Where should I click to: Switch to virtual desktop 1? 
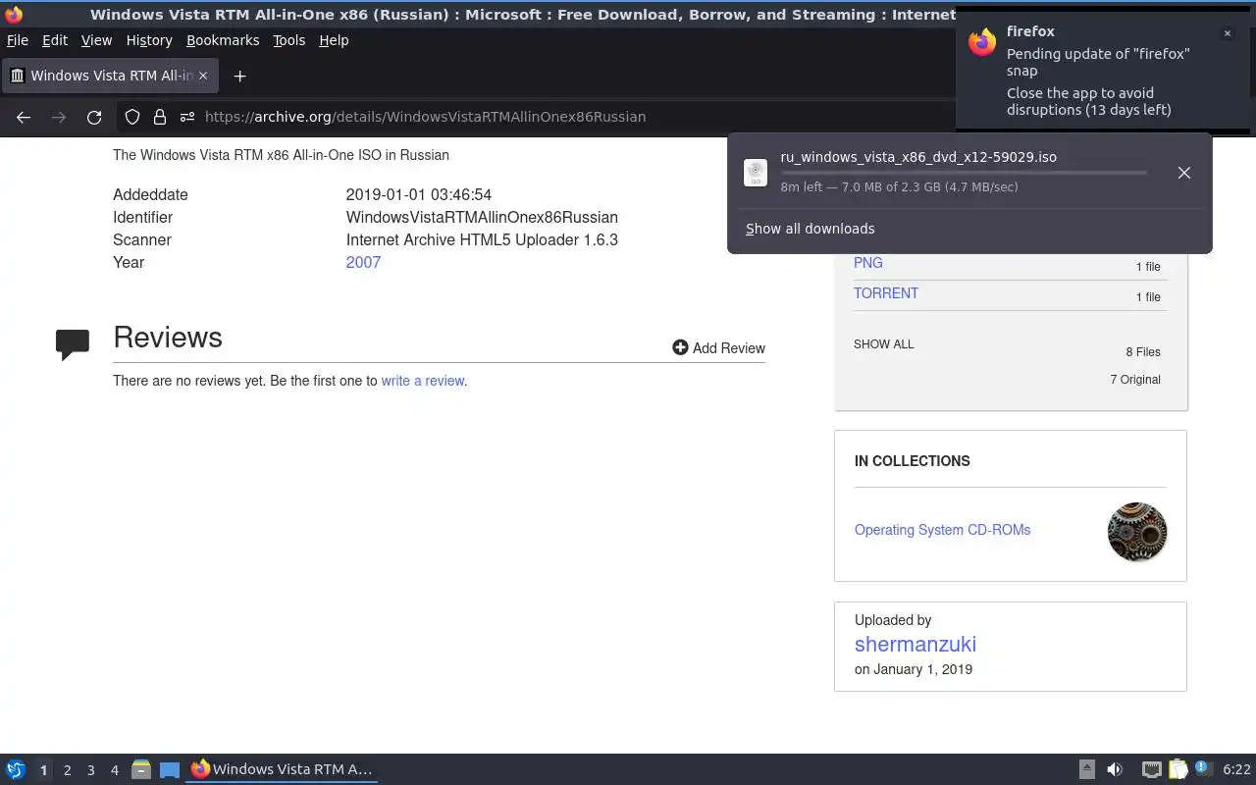pyautogui.click(x=43, y=770)
